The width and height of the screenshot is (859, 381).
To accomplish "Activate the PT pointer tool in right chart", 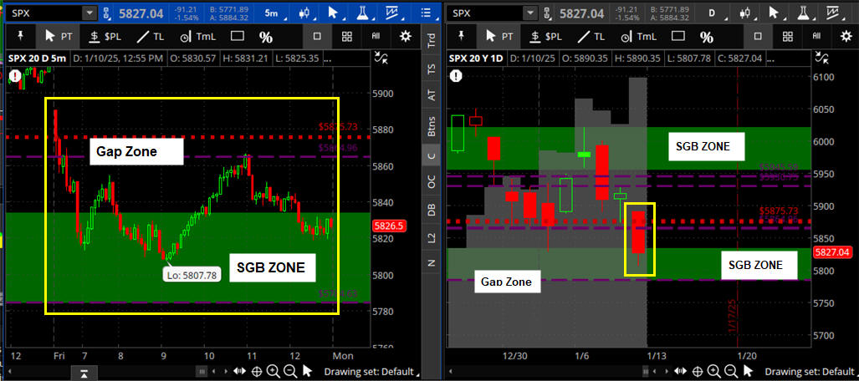I will (x=501, y=37).
